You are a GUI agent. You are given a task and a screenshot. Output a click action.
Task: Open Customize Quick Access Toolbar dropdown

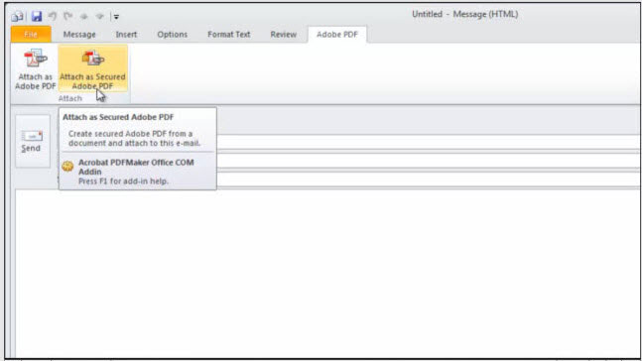(x=116, y=17)
